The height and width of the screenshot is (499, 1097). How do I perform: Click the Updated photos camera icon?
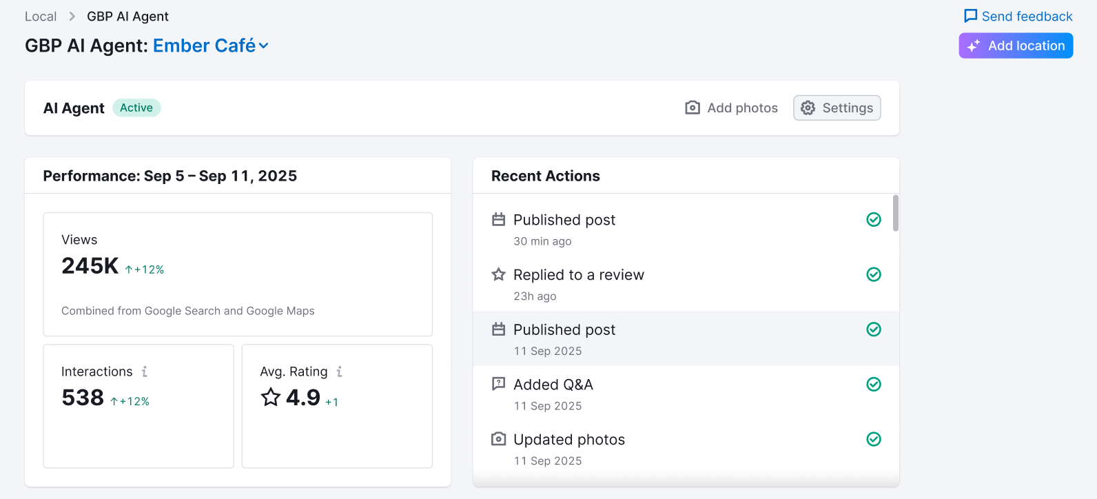click(498, 439)
